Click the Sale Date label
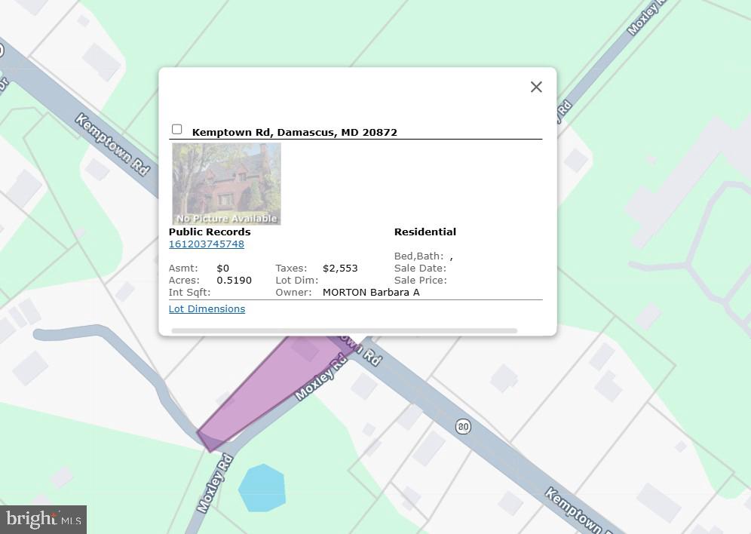This screenshot has width=751, height=534. pos(420,269)
